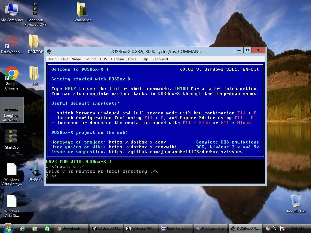Click the 'HAVE FUN WITH DOSBox-X !' line

(x=79, y=161)
